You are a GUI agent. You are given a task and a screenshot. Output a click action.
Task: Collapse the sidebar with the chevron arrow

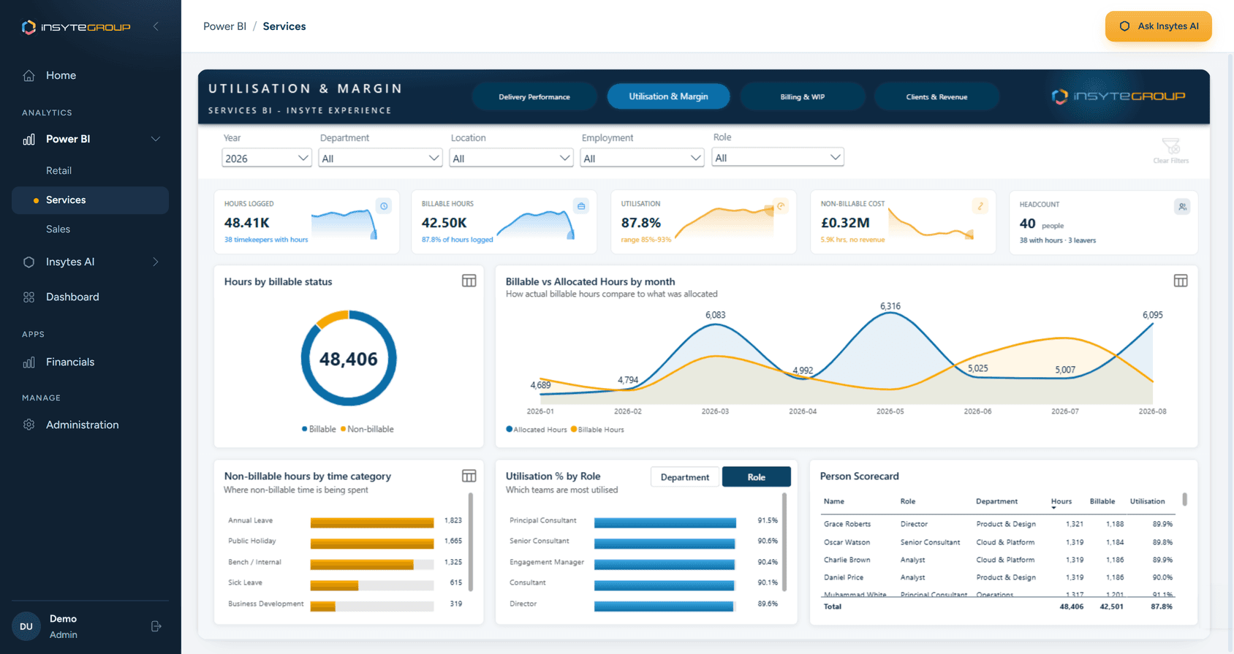pyautogui.click(x=156, y=26)
